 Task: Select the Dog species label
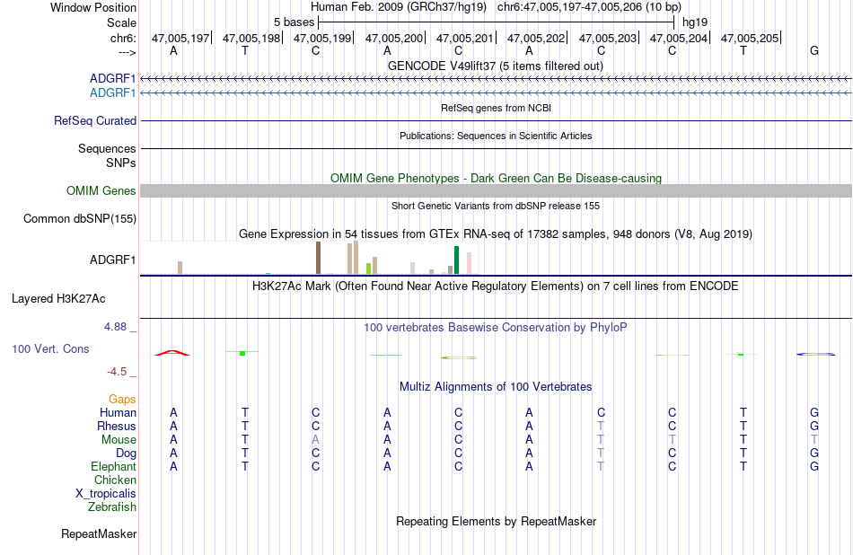pos(126,453)
